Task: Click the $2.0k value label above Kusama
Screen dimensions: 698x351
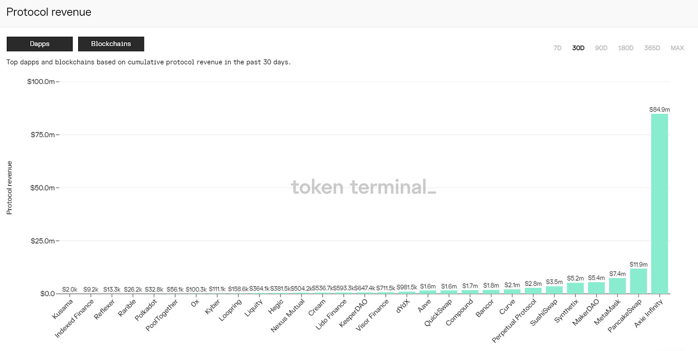Action: 70,290
